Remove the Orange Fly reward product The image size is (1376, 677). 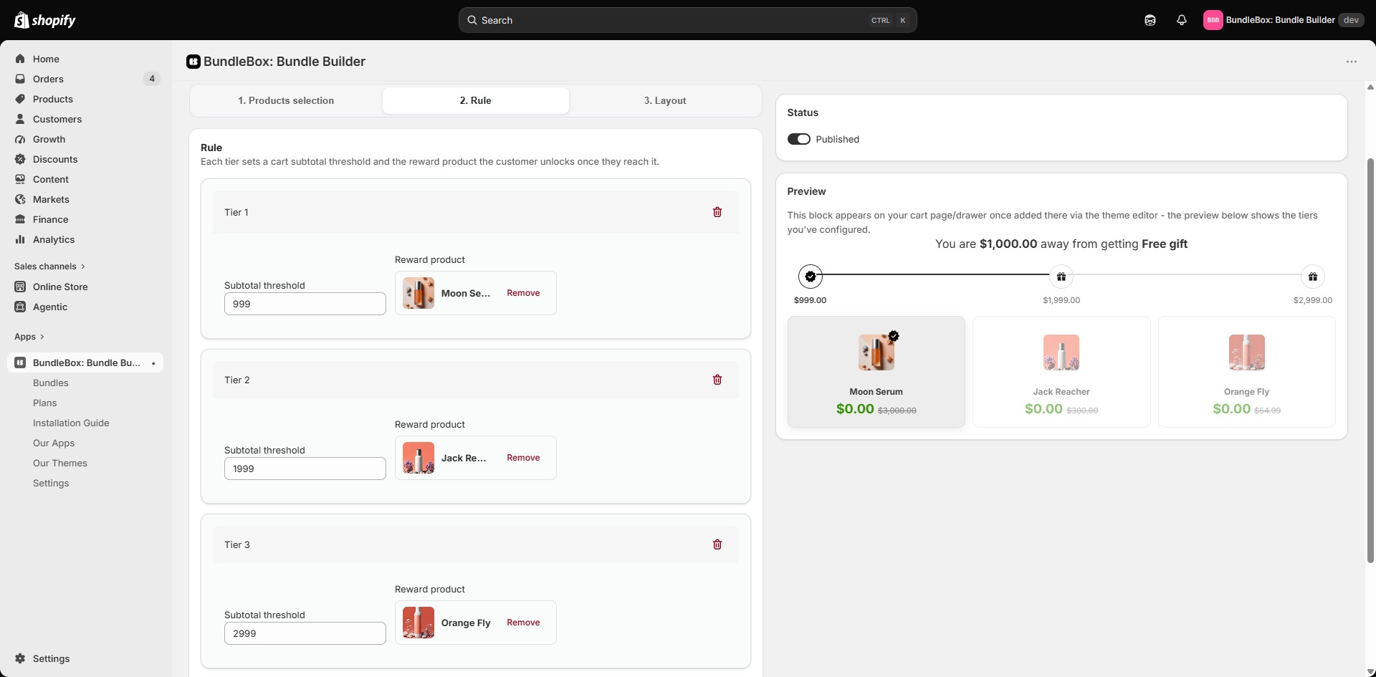[523, 623]
